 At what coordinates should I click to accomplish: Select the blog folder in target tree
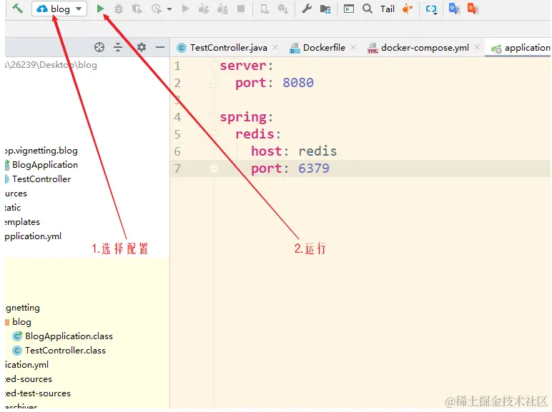pyautogui.click(x=19, y=321)
